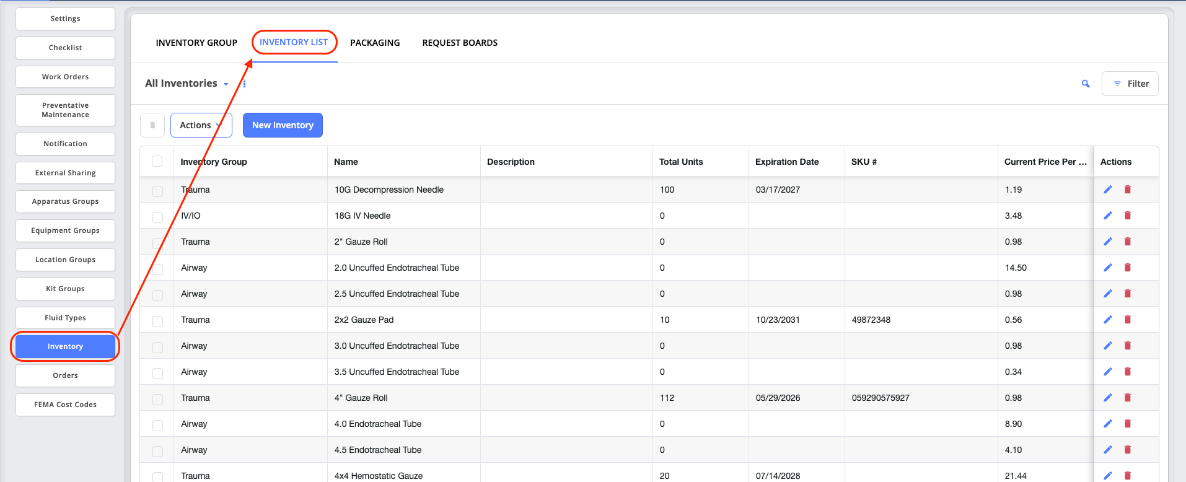
Task: Delete the 4.5 Endotracheal Tube row
Action: pyautogui.click(x=1128, y=450)
